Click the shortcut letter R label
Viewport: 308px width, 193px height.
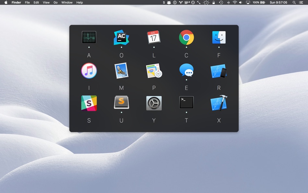[x=219, y=88]
